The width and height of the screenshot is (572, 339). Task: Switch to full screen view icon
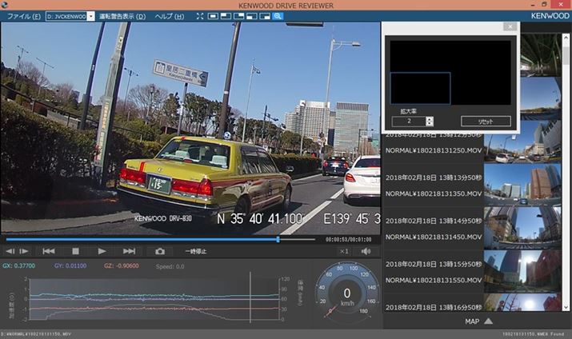199,16
